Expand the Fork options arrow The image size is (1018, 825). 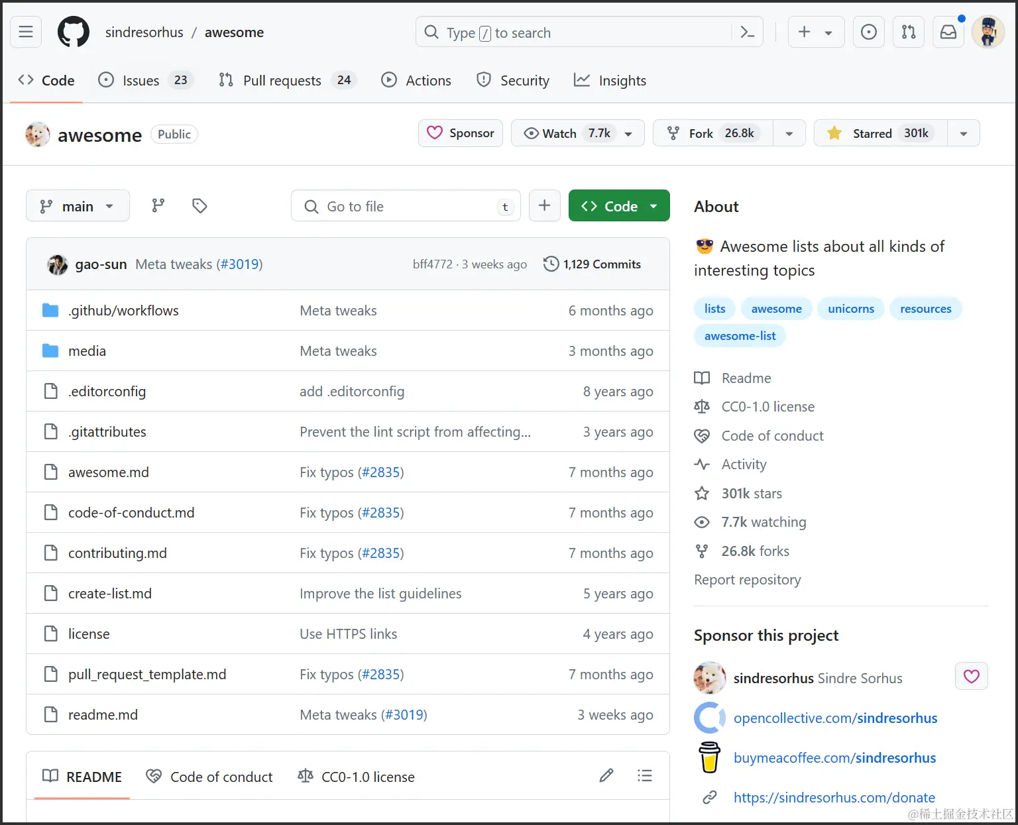[789, 133]
